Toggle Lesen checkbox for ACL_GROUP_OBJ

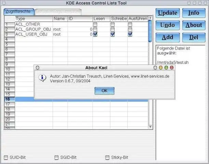[95, 29]
